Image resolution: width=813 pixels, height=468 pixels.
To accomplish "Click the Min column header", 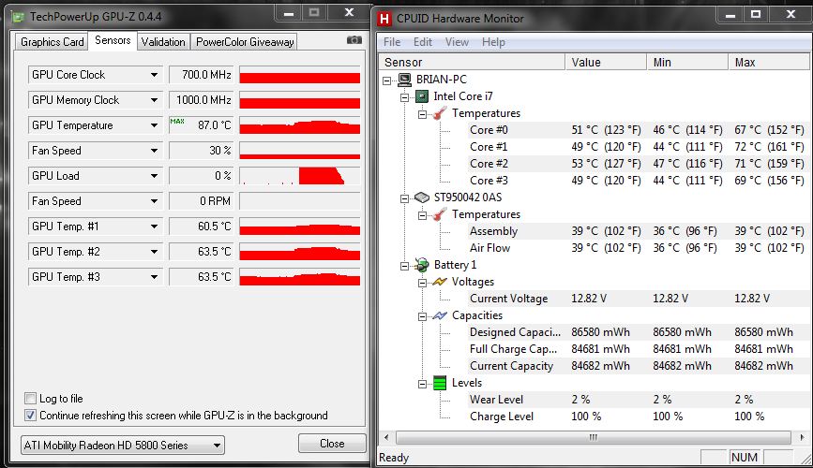I will click(x=687, y=62).
